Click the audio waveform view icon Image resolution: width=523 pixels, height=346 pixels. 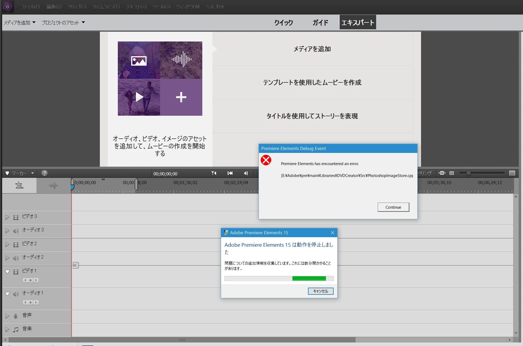[x=53, y=185]
